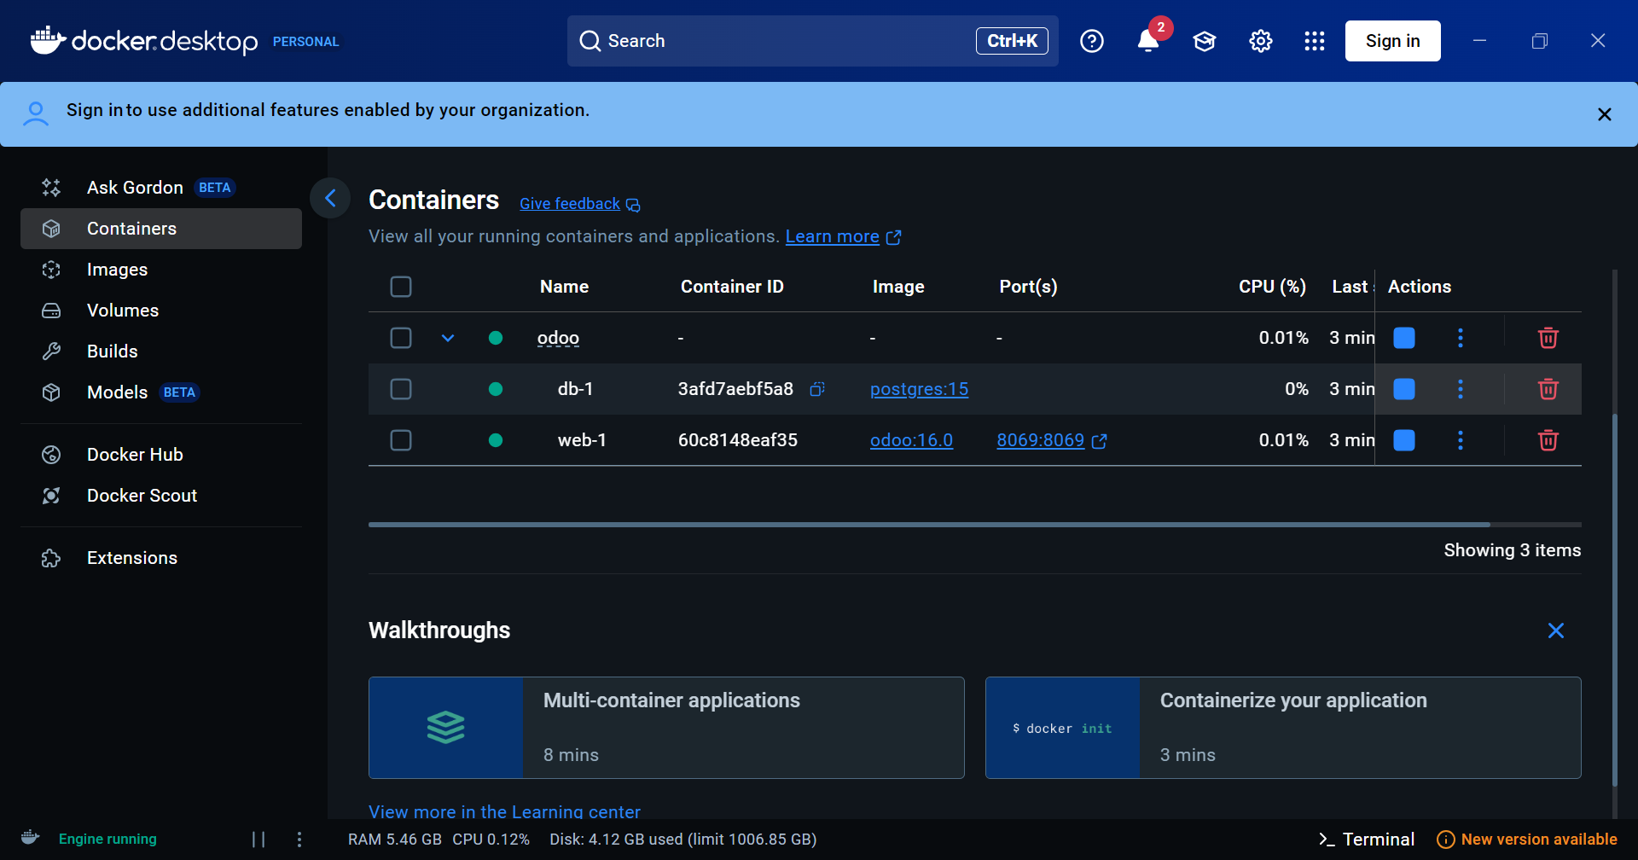Copy the db-1 container ID
This screenshot has width=1638, height=860.
point(817,389)
